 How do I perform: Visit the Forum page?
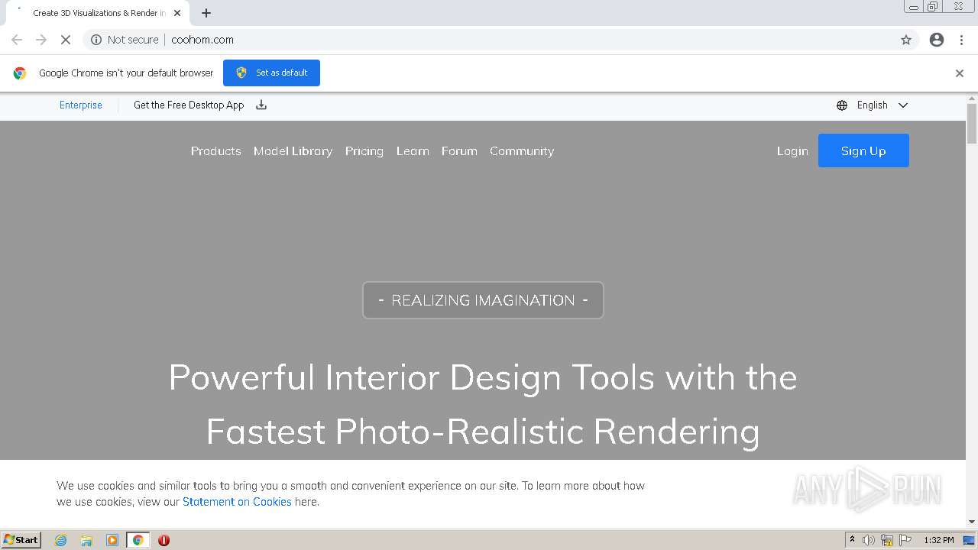coord(459,151)
